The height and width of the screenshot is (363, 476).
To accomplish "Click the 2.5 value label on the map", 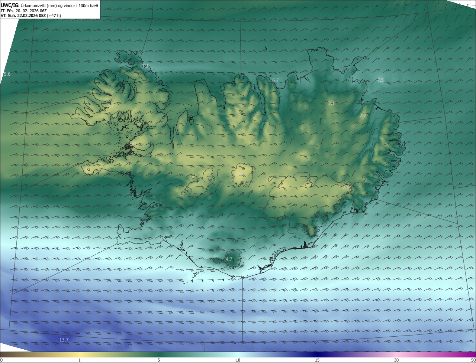I will coord(346,188).
